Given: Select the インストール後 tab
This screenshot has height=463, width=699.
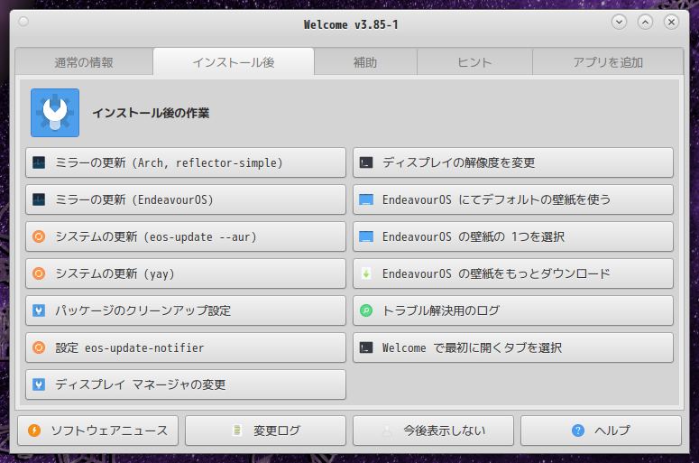Looking at the screenshot, I should tap(234, 62).
